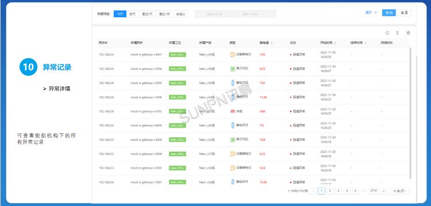The height and width of the screenshot is (206, 431).
Task: Click the red static value 10.56
Action: click(x=263, y=182)
